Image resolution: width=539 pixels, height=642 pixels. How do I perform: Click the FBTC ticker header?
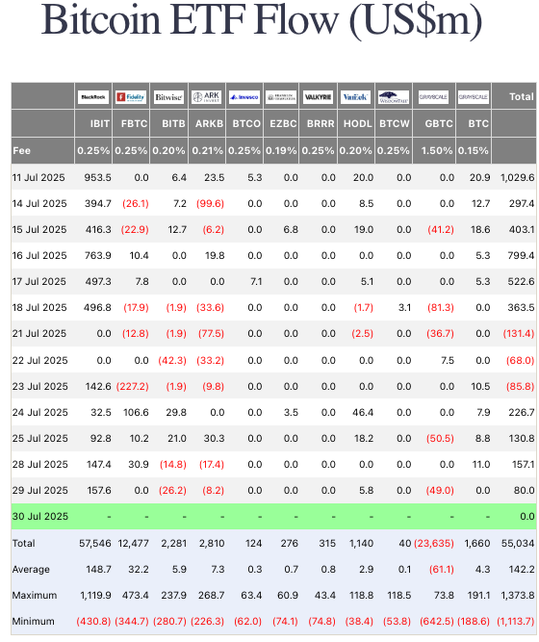pos(134,123)
